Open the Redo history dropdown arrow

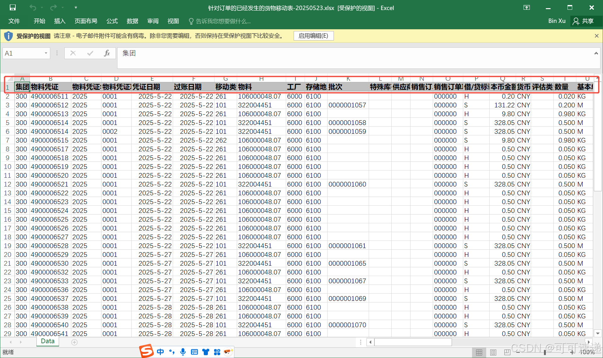pyautogui.click(x=62, y=8)
